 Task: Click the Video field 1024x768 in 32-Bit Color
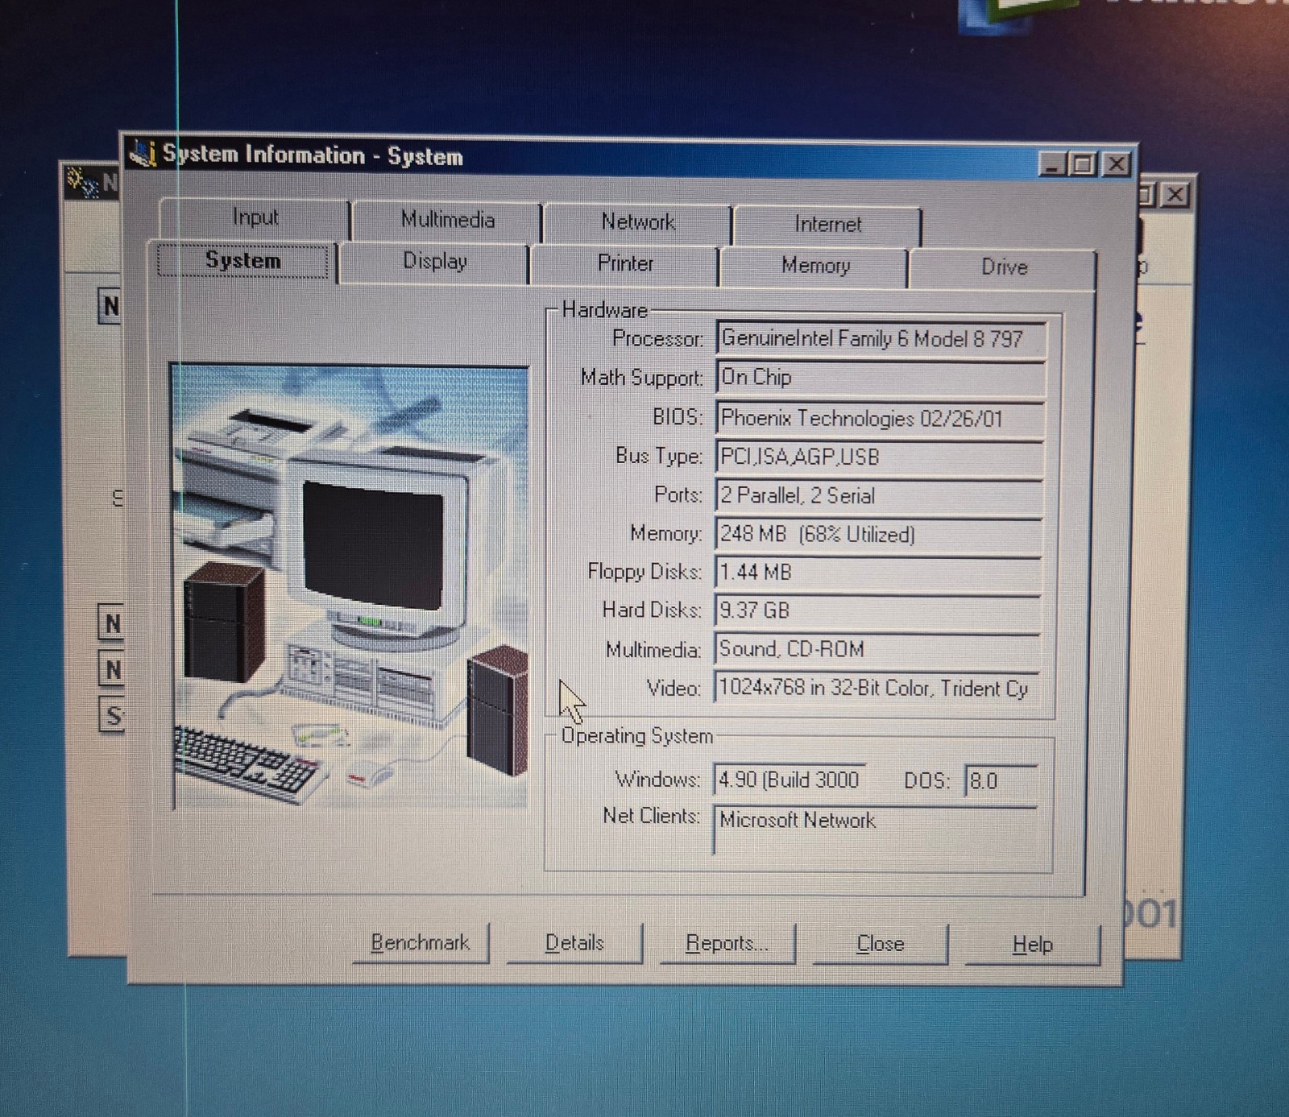[x=876, y=689]
